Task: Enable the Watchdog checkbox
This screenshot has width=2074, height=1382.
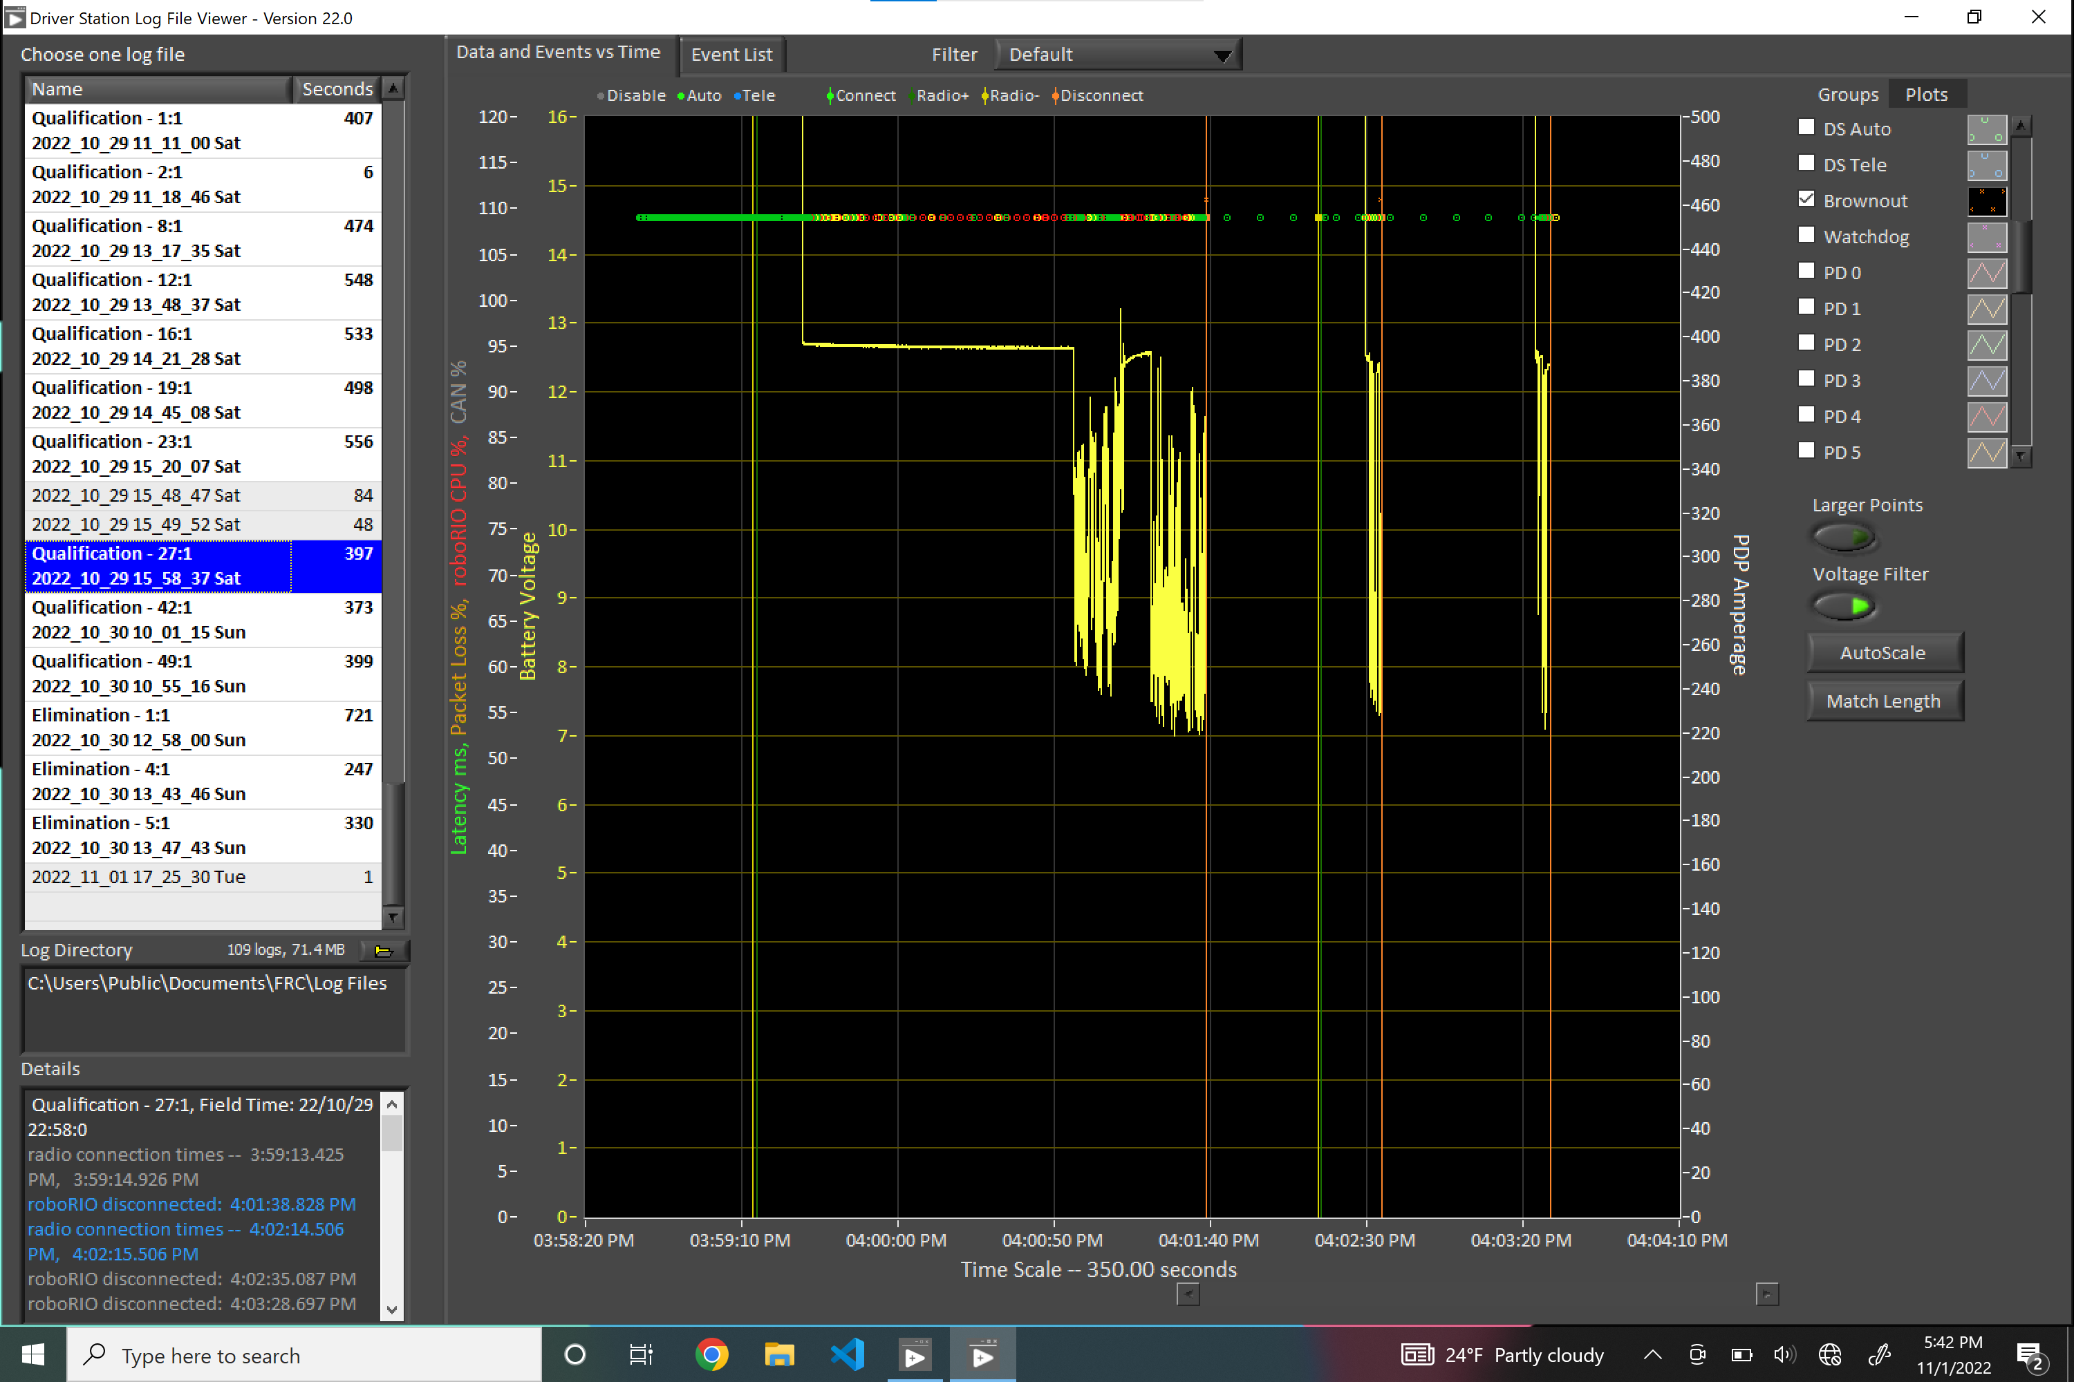Action: [x=1806, y=234]
